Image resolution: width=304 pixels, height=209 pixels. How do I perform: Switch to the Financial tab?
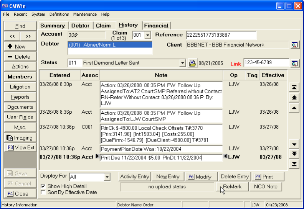pos(156,26)
